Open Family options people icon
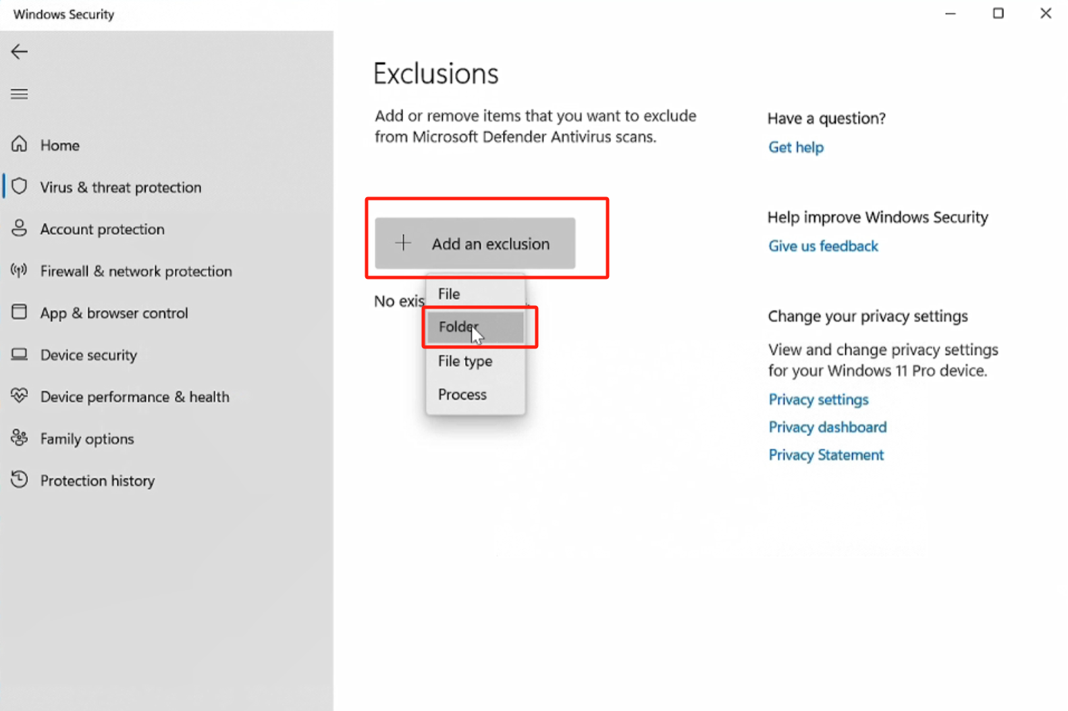Viewport: 1068px width, 711px height. tap(20, 438)
